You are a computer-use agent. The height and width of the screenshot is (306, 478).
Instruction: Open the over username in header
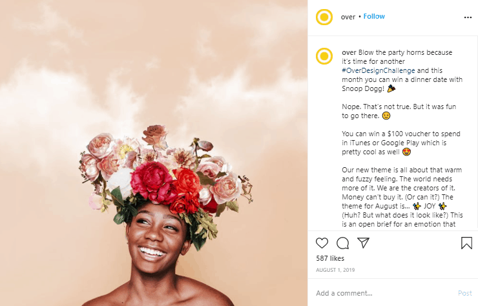click(348, 17)
